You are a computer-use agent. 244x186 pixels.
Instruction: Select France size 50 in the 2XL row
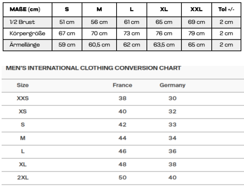pos(122,178)
